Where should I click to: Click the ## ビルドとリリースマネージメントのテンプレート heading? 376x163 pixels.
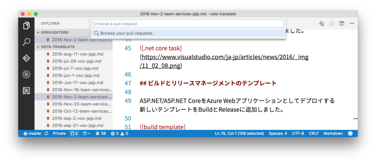(208, 83)
